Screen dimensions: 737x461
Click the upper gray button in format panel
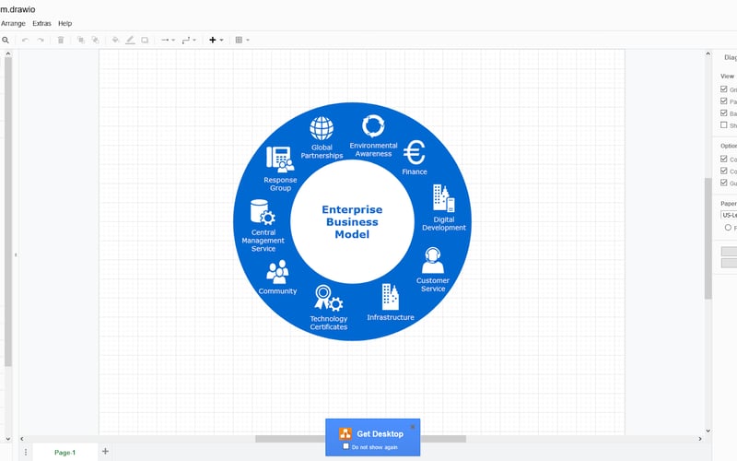click(x=729, y=252)
